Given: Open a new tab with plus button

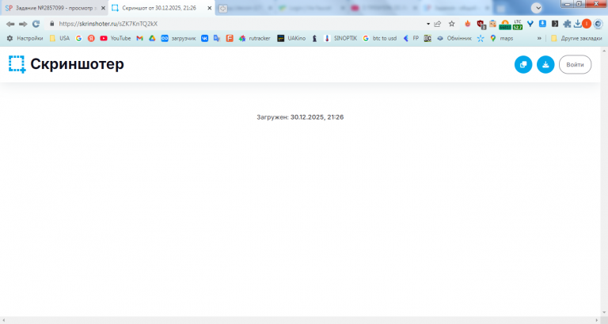Looking at the screenshot, I should tap(222, 9).
